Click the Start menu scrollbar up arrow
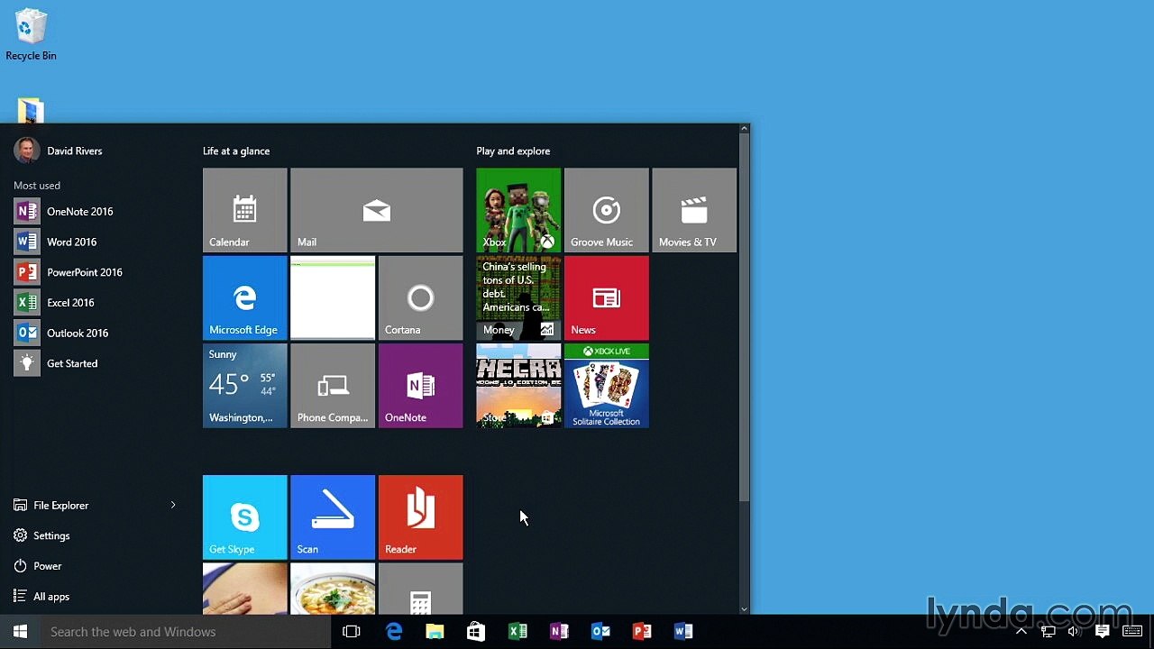Image resolution: width=1154 pixels, height=649 pixels. coord(744,129)
